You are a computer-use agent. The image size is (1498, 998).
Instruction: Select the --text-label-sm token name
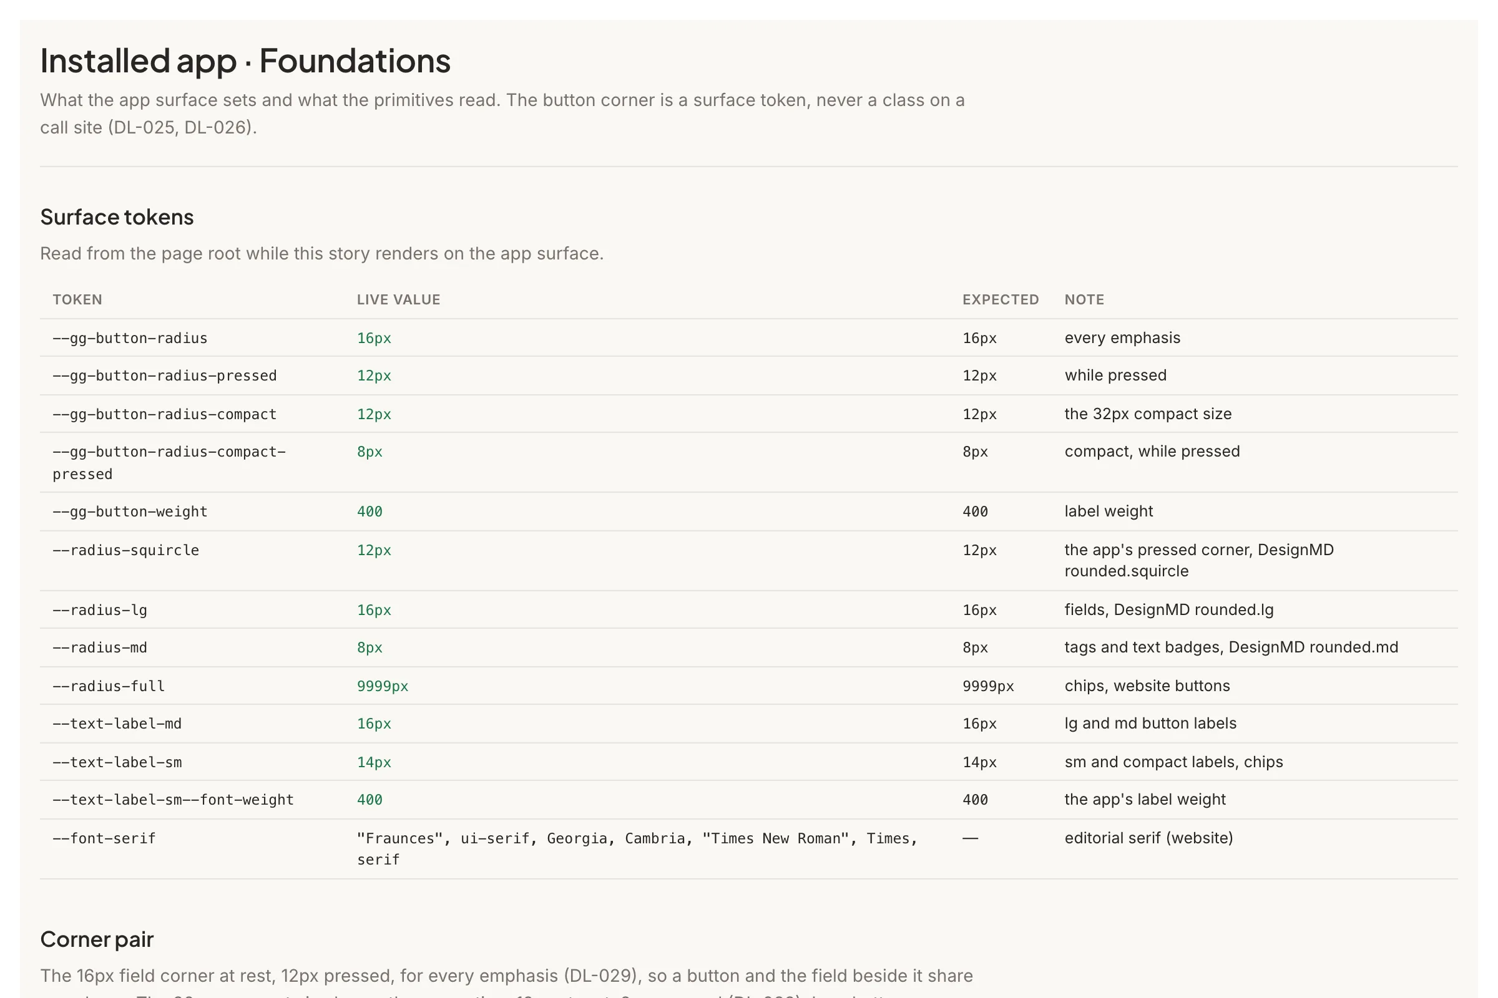[117, 762]
